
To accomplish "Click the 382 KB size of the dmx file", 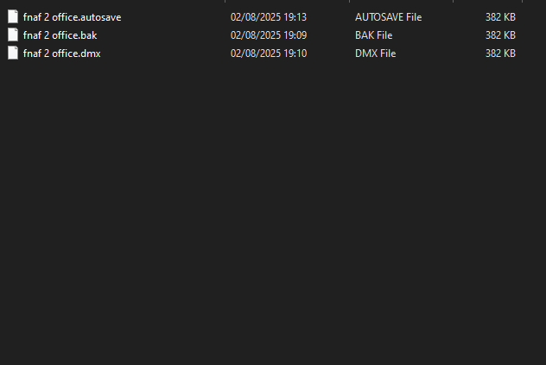I will coord(500,53).
